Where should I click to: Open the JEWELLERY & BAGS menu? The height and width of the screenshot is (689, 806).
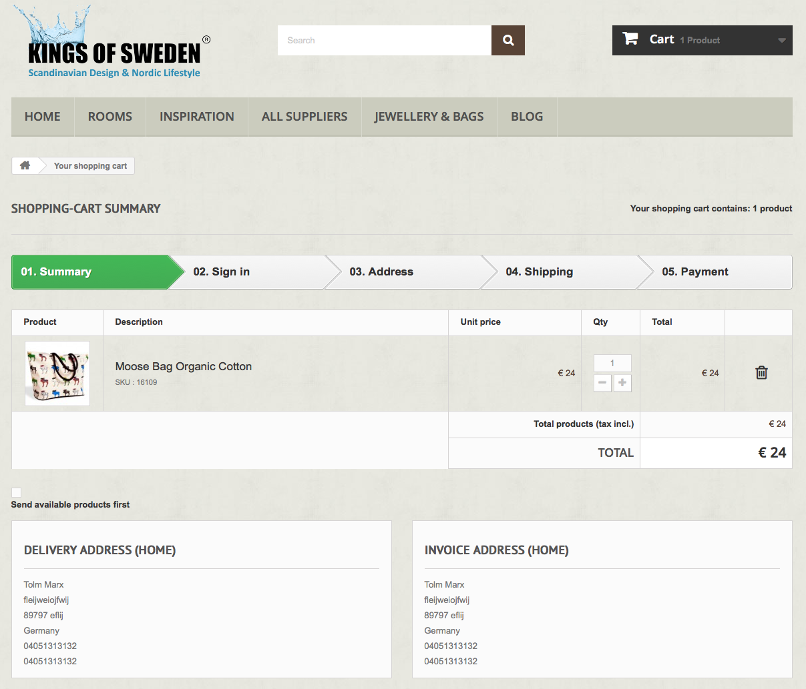[x=429, y=117]
